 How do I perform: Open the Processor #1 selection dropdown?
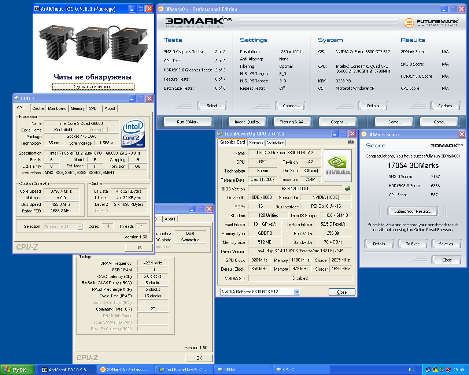point(80,227)
